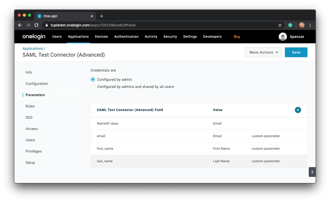Expand the More Actions dropdown

[x=263, y=52]
